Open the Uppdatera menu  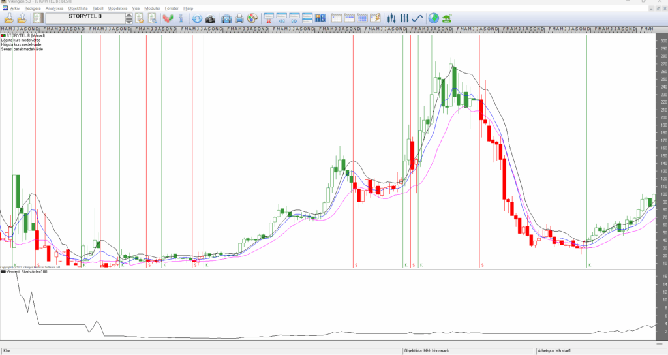click(x=117, y=8)
